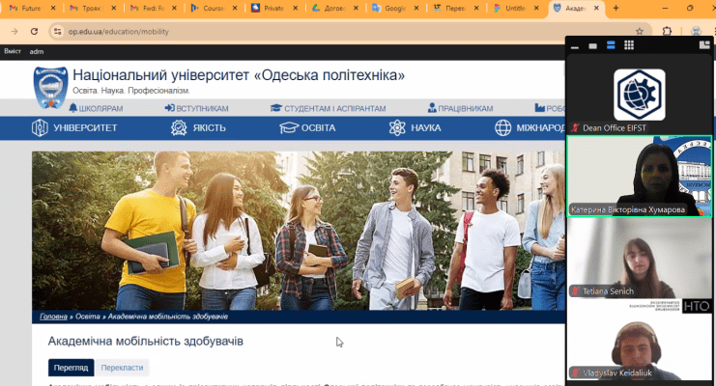Follow the Головна breadcrumb link

pos(53,317)
